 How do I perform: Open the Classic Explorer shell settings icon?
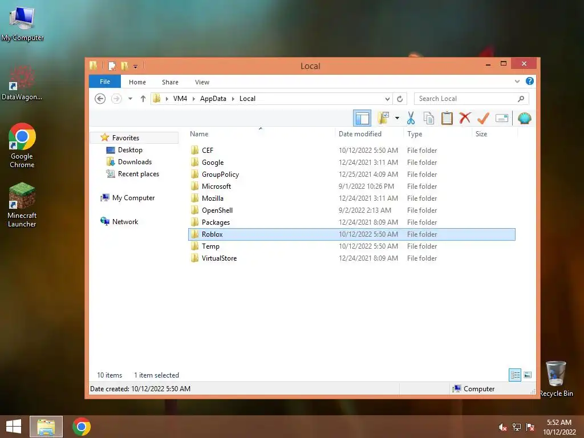525,118
